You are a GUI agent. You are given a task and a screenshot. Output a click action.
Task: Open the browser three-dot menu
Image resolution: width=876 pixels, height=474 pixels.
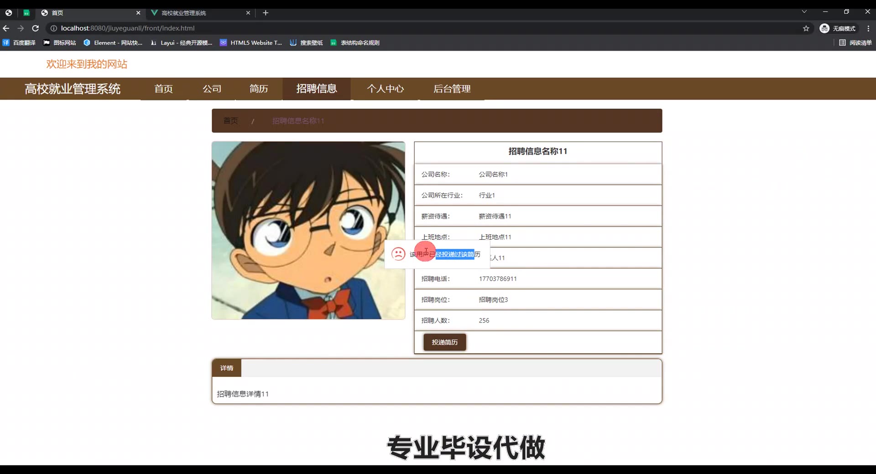click(868, 28)
